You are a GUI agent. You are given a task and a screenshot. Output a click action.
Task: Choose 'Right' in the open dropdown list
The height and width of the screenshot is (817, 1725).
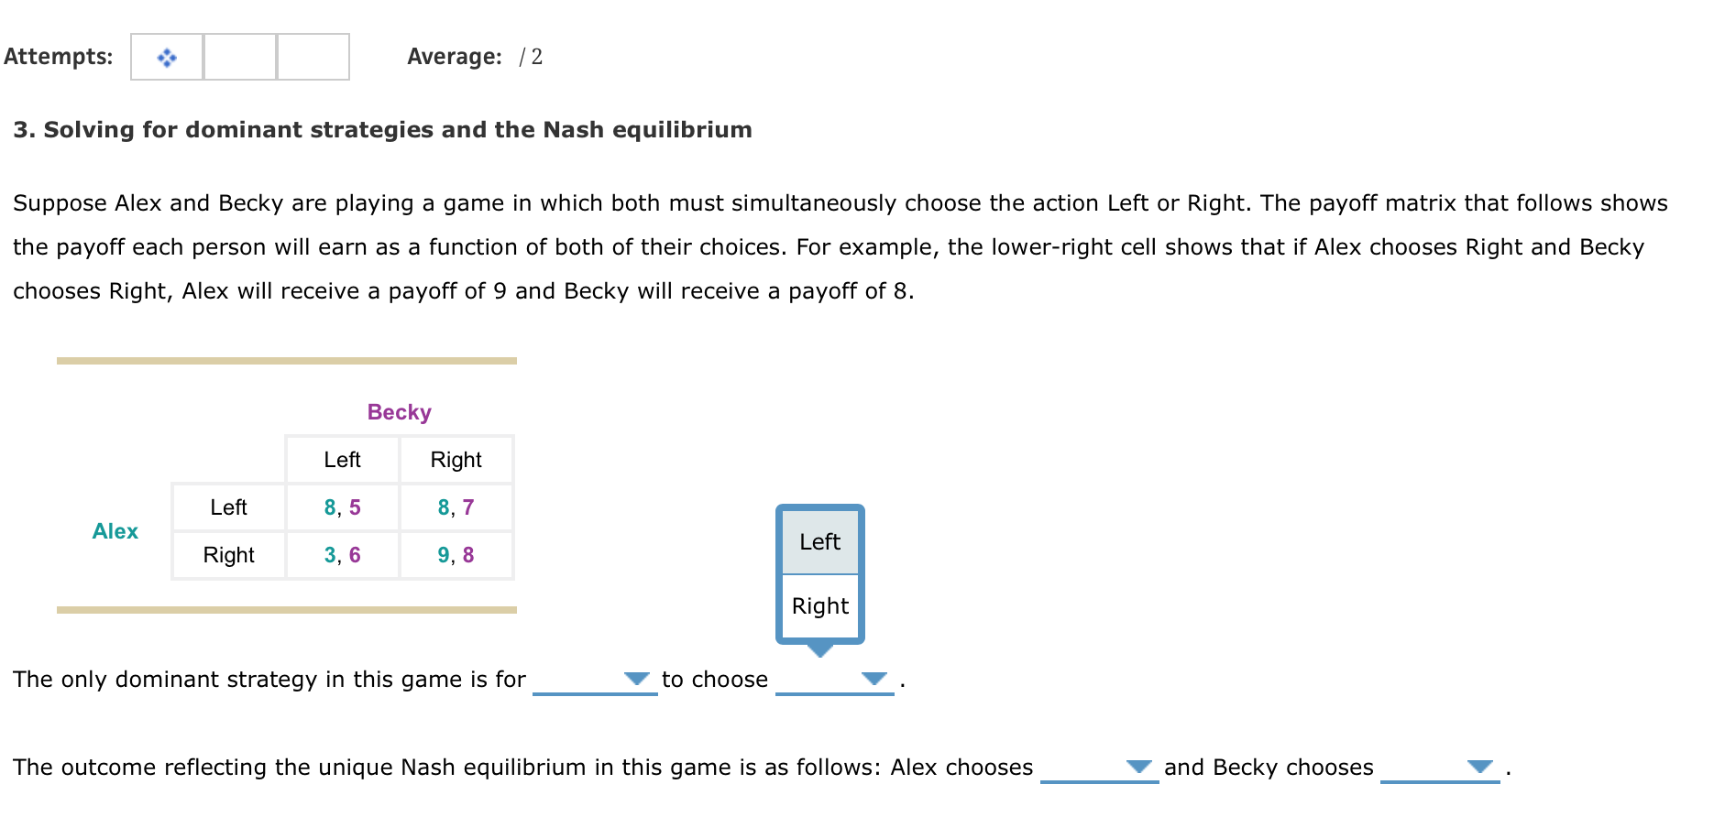click(x=820, y=606)
